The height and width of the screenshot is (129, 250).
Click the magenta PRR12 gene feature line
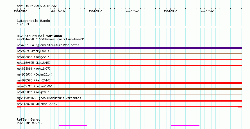tap(129, 126)
